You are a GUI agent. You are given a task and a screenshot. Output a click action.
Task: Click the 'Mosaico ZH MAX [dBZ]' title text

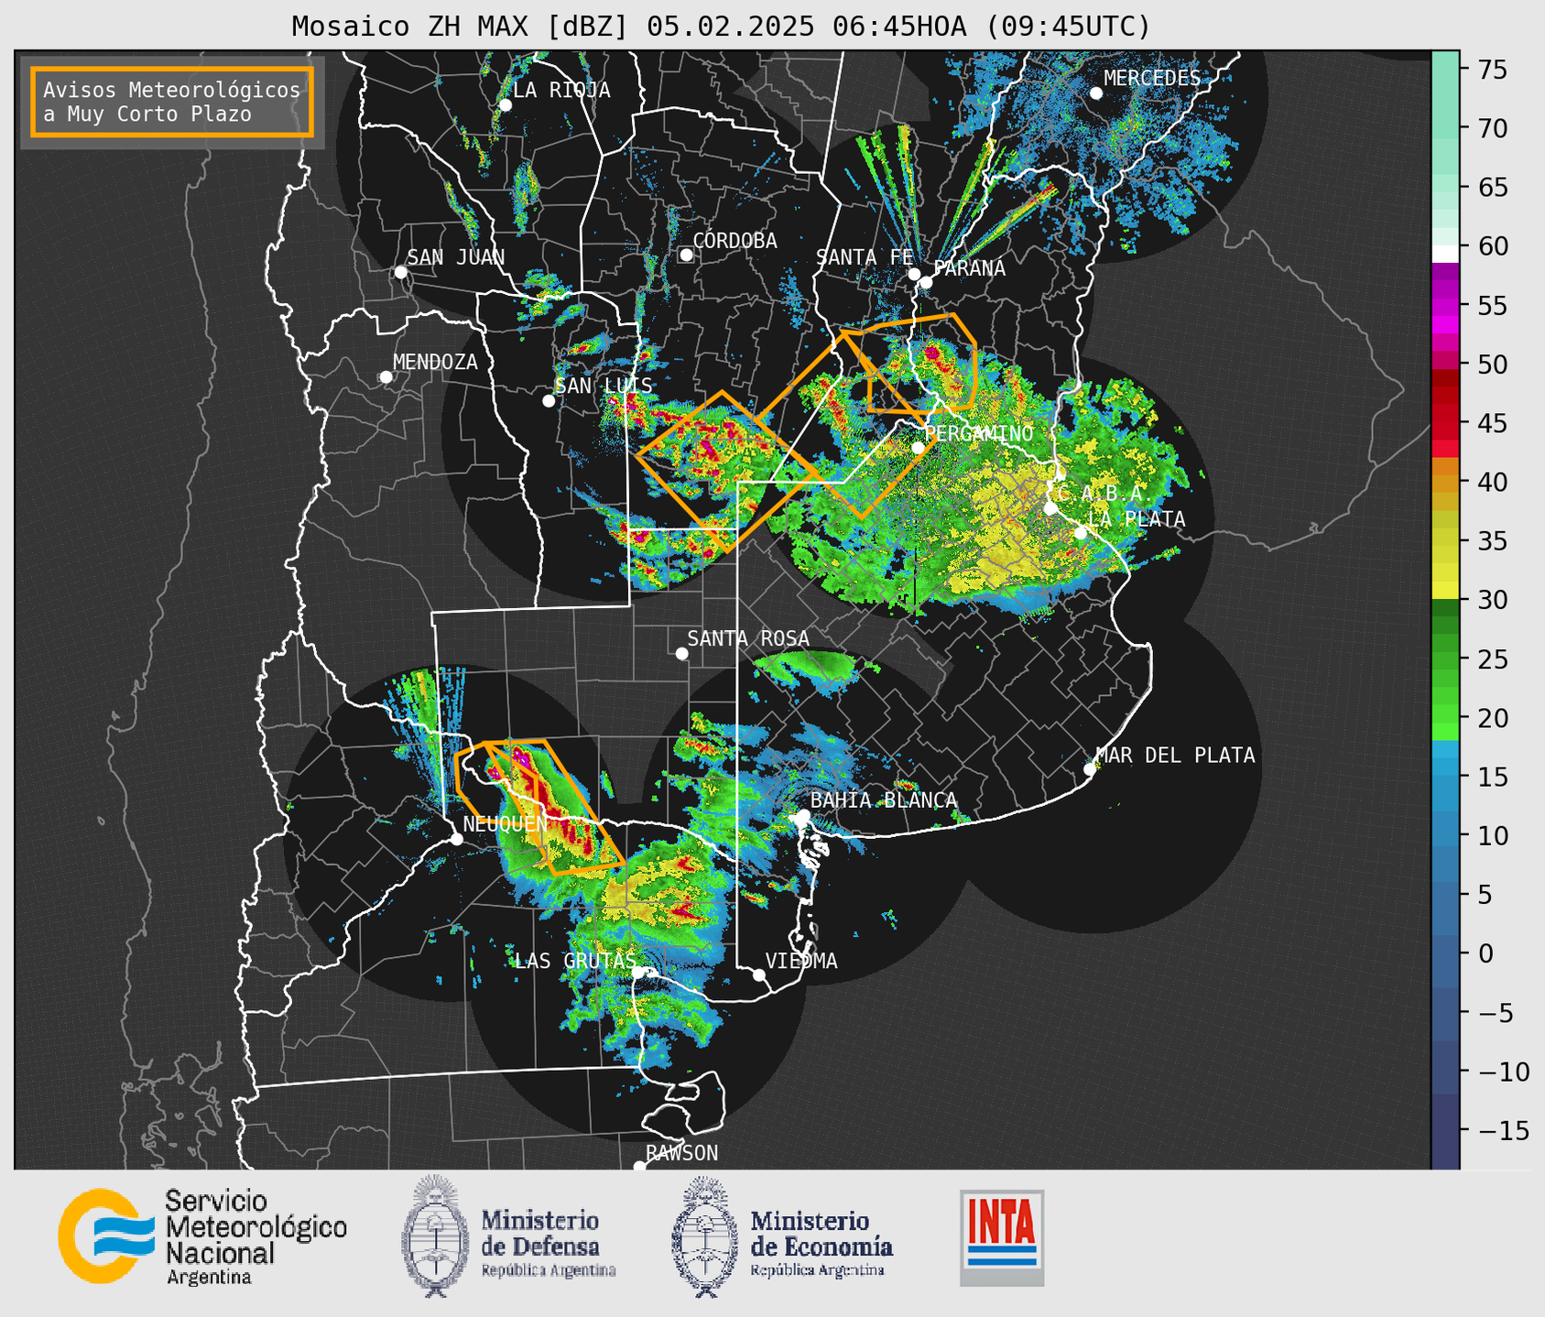click(461, 27)
